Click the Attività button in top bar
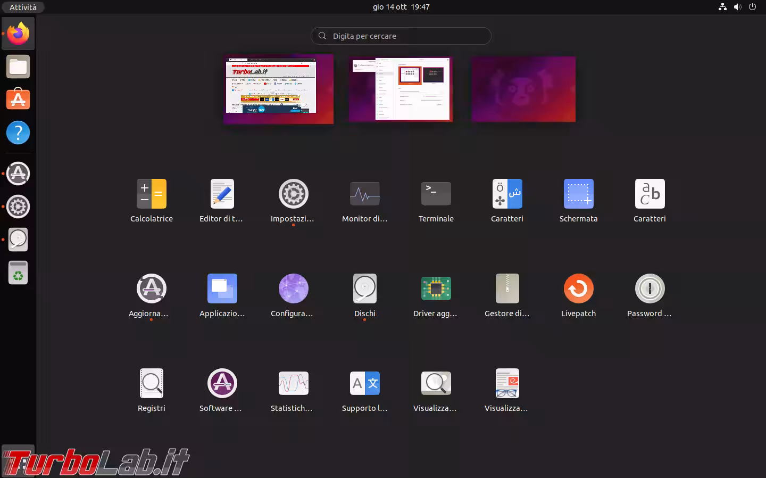 [23, 7]
